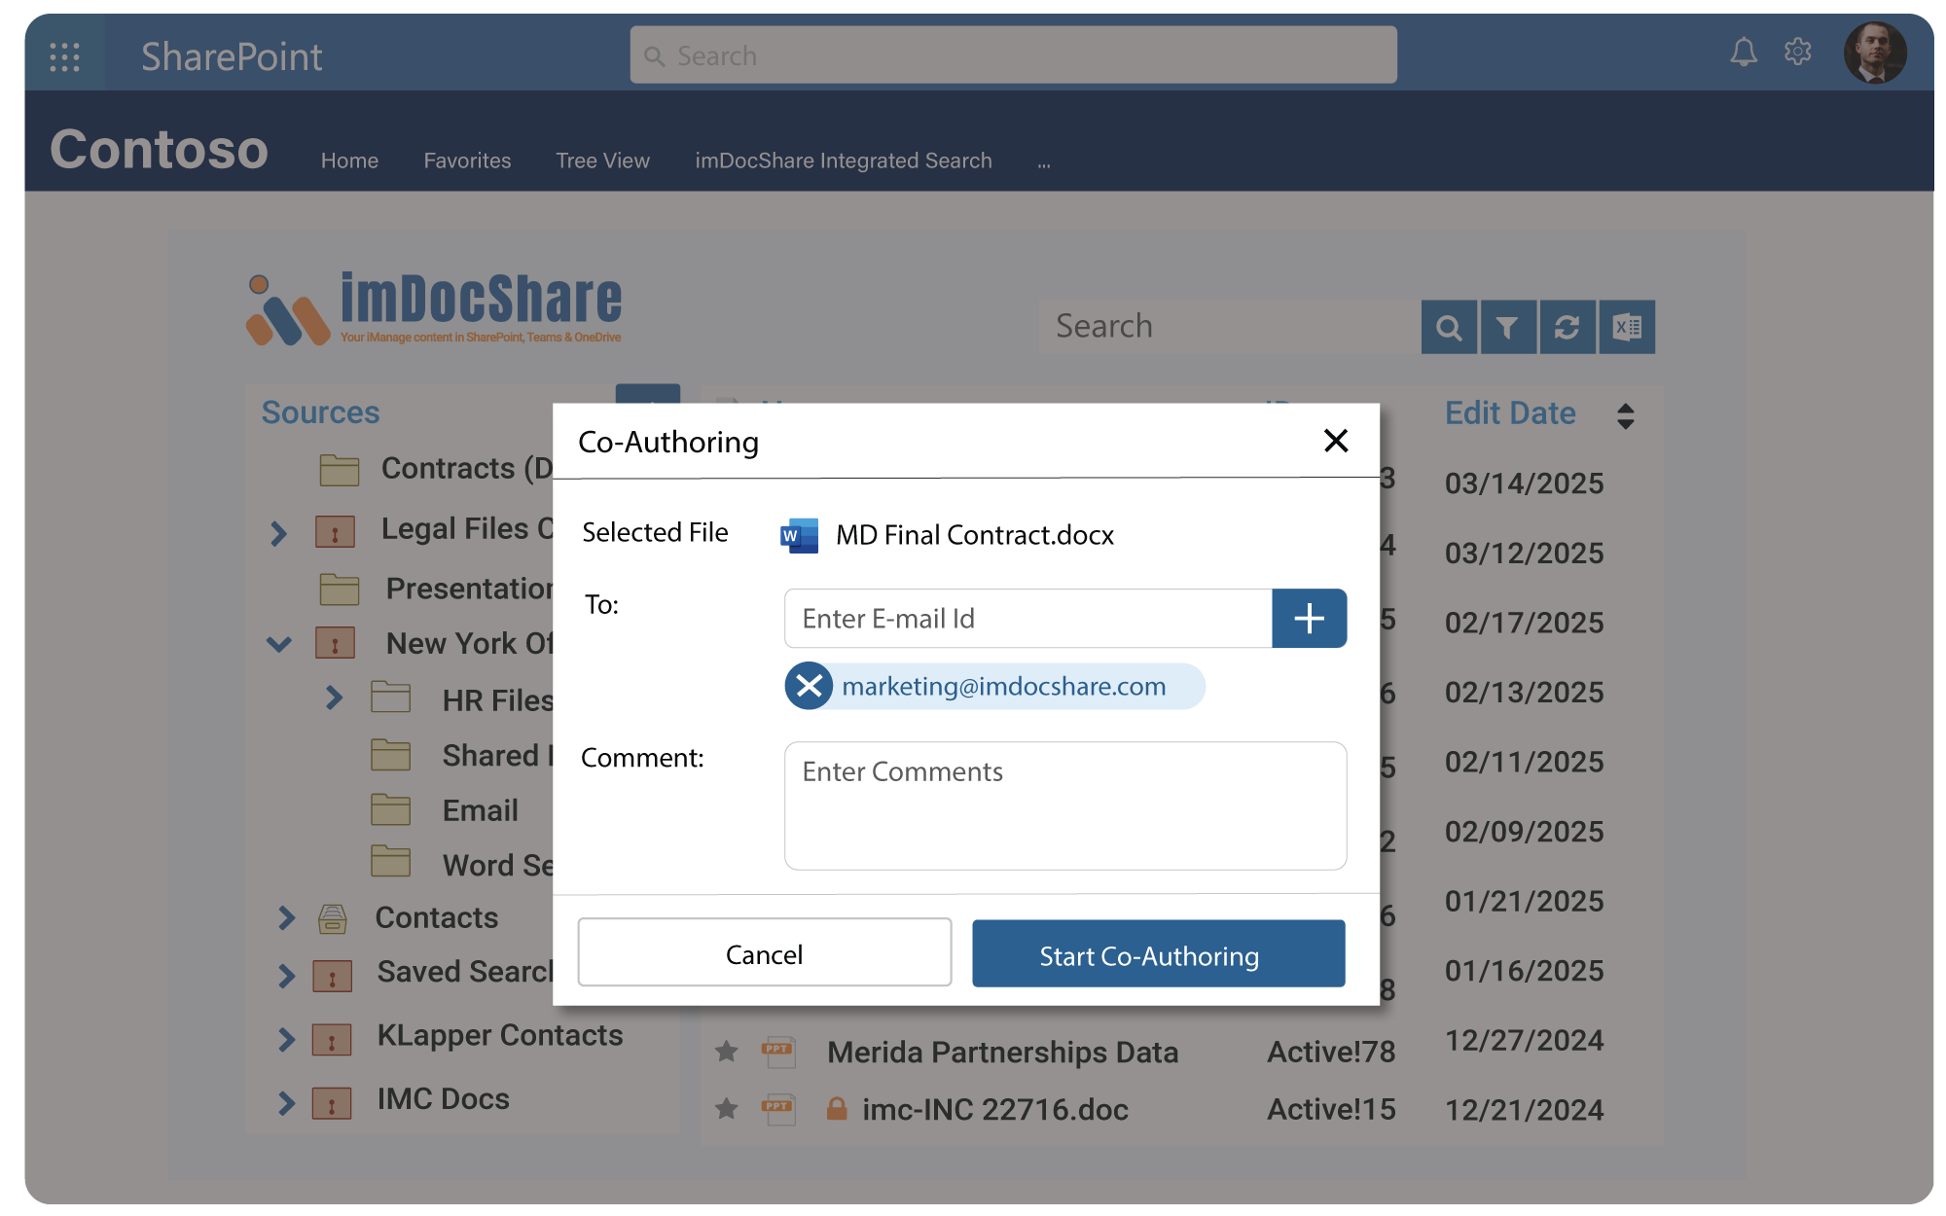The height and width of the screenshot is (1216, 1946).
Task: Expand the HR Files folder
Action: (x=334, y=697)
